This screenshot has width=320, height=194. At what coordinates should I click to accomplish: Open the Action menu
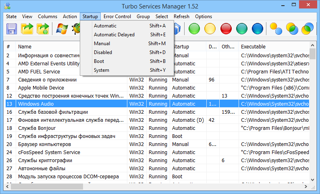click(x=70, y=17)
